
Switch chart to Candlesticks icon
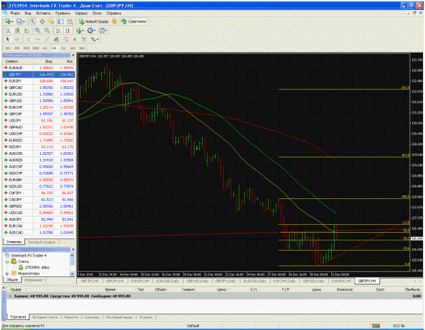[18, 31]
